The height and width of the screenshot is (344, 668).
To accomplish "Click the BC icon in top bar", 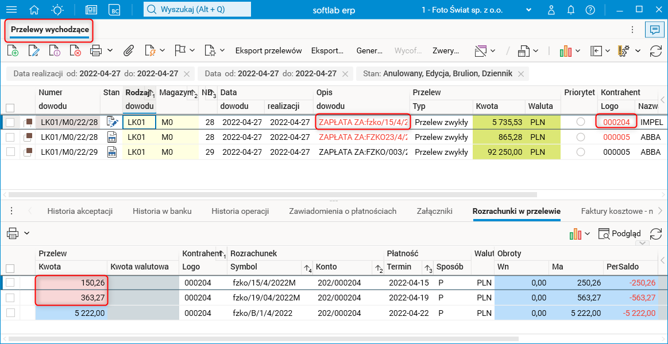I will 114,10.
